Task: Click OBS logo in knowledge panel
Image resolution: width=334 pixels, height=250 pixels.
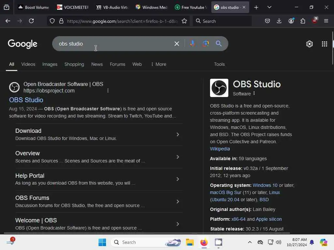Action: click(x=219, y=88)
